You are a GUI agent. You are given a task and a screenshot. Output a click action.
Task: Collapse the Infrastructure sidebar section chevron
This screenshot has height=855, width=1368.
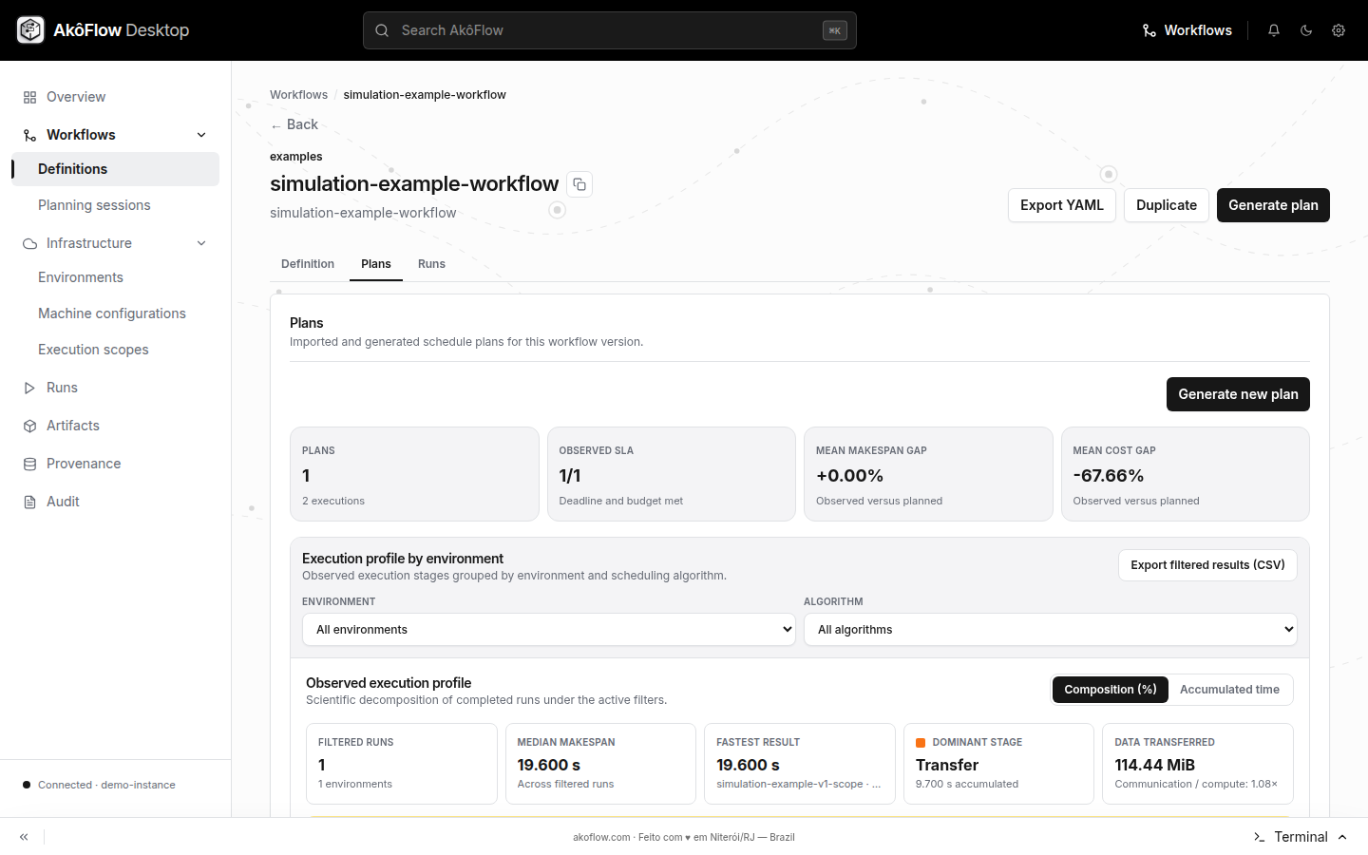click(201, 243)
